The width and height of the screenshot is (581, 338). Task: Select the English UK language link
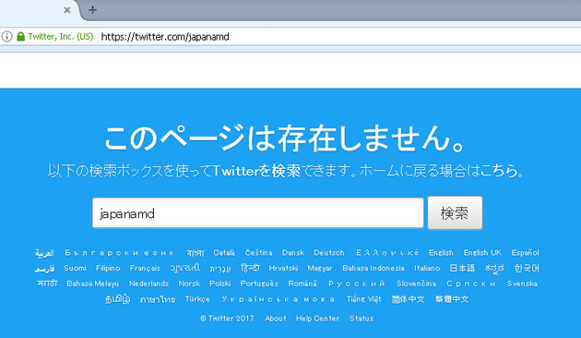pyautogui.click(x=482, y=253)
